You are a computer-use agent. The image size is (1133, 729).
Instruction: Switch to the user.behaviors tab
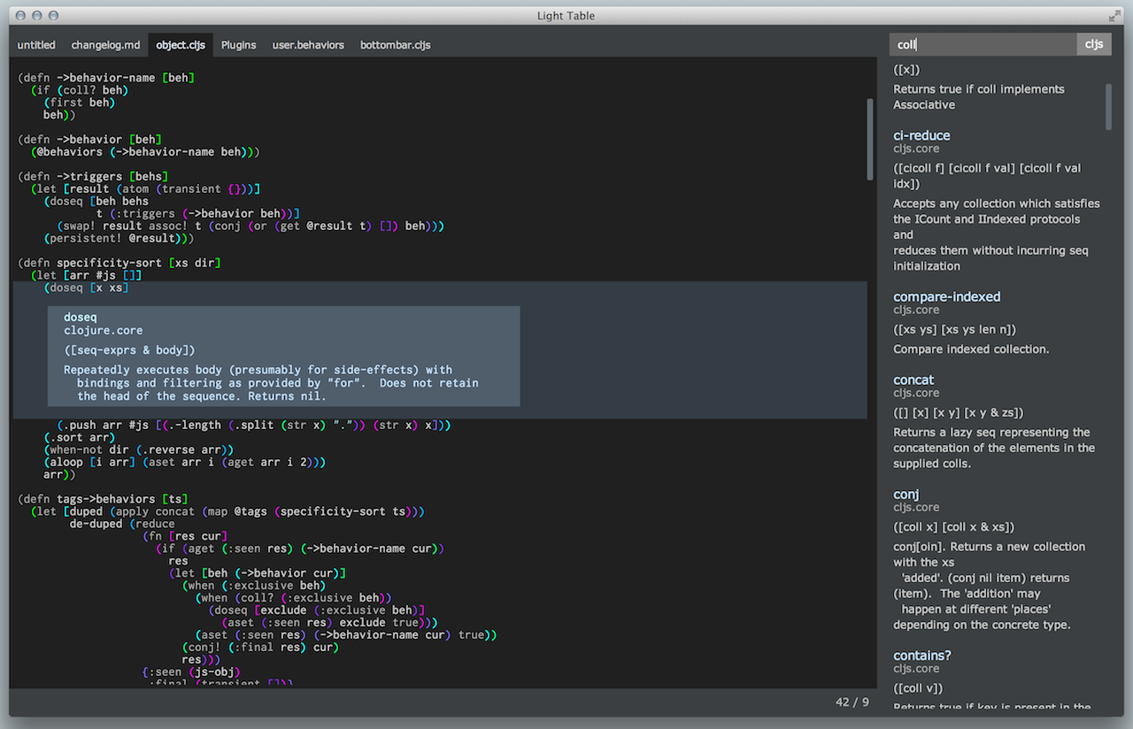click(307, 44)
